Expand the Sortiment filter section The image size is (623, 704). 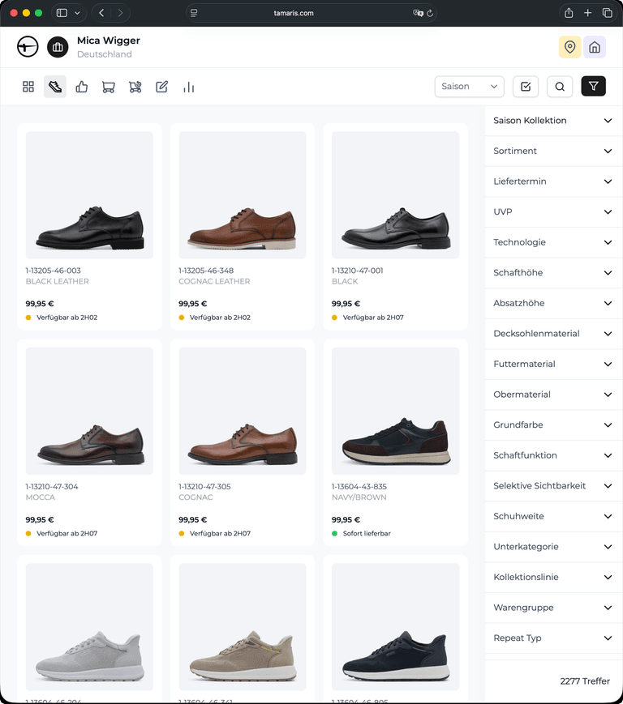pyautogui.click(x=552, y=151)
